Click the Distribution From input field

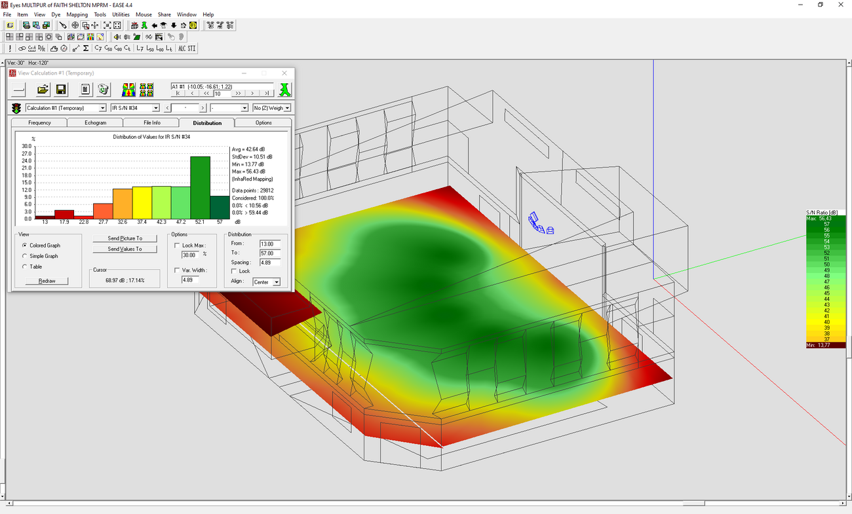pyautogui.click(x=269, y=244)
